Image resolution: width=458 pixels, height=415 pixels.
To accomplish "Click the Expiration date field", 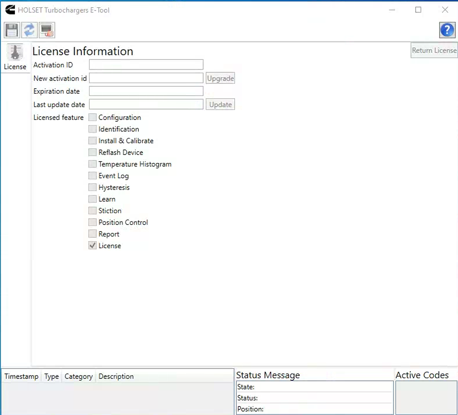I will pyautogui.click(x=146, y=91).
